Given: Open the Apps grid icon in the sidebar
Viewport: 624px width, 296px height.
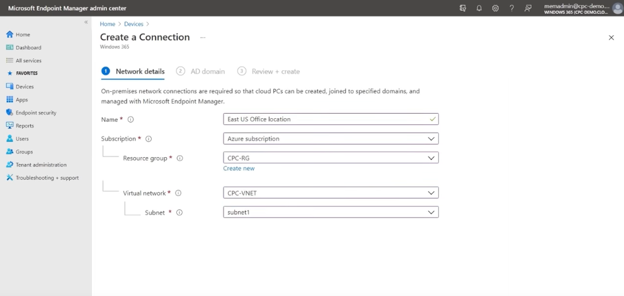Looking at the screenshot, I should (x=9, y=99).
